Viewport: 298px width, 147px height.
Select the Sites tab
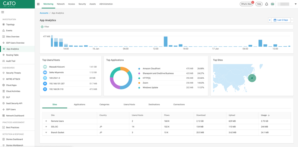pyautogui.click(x=55, y=104)
